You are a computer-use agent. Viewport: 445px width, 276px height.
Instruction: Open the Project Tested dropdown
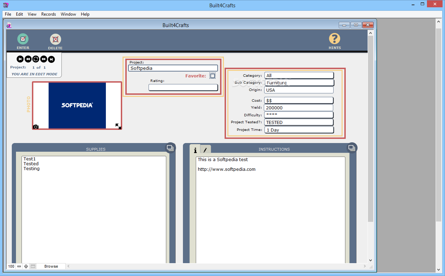pos(299,122)
